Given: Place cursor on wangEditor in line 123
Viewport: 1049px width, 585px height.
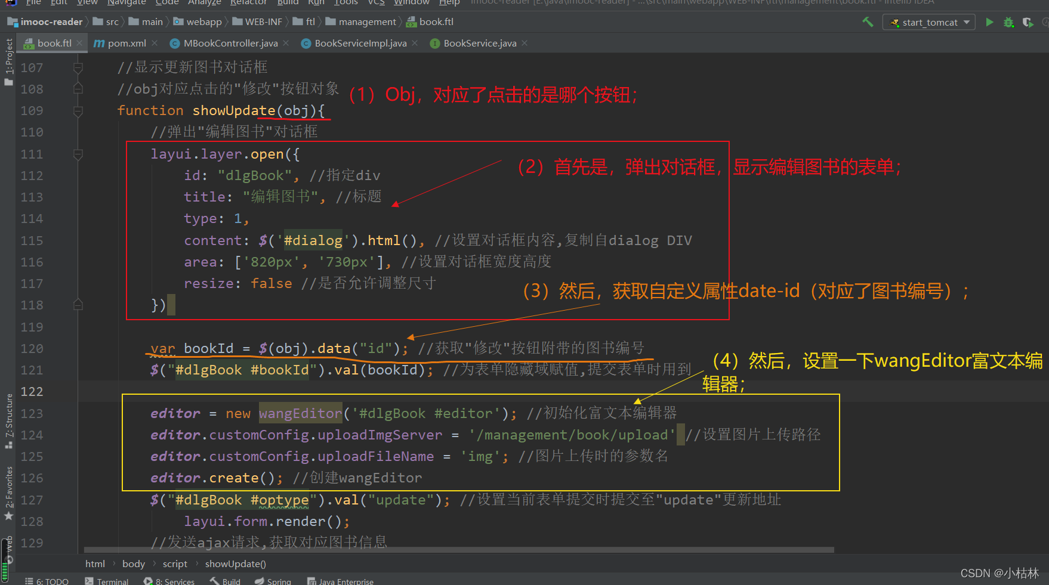Looking at the screenshot, I should point(300,413).
